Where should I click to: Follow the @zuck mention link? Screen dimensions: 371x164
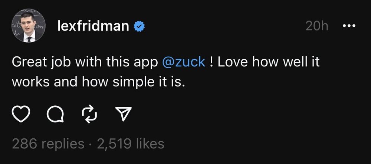[183, 62]
